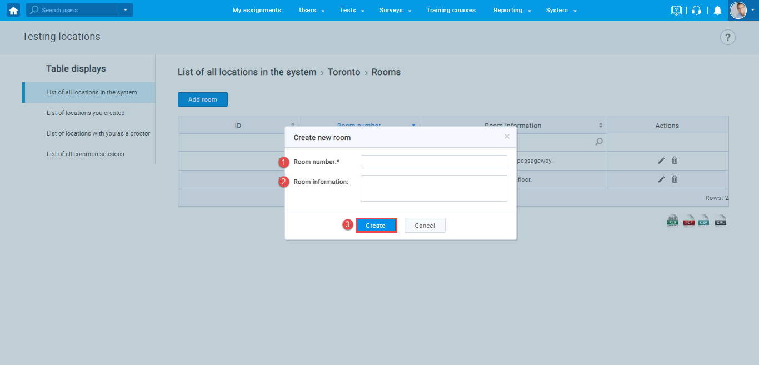This screenshot has height=365, width=759.
Task: Export table as XLS file
Action: 673,221
